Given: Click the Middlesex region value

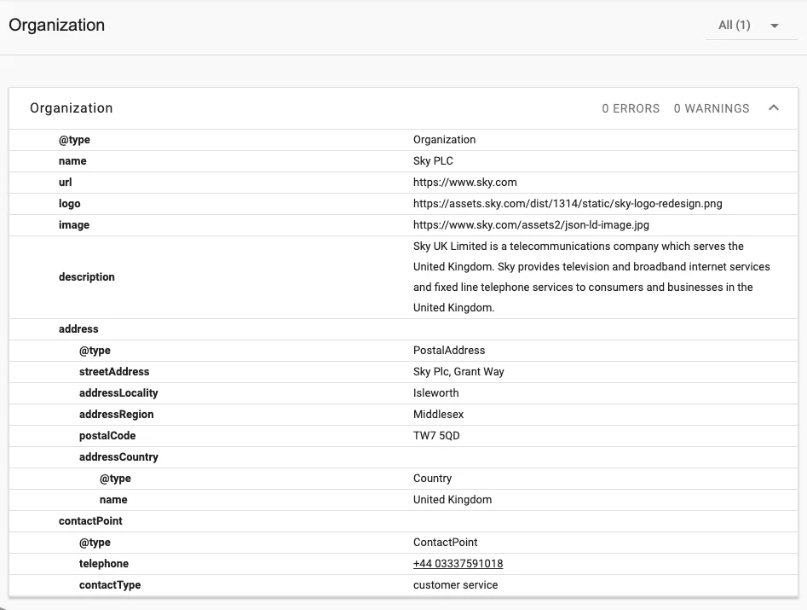Looking at the screenshot, I should pyautogui.click(x=438, y=415).
